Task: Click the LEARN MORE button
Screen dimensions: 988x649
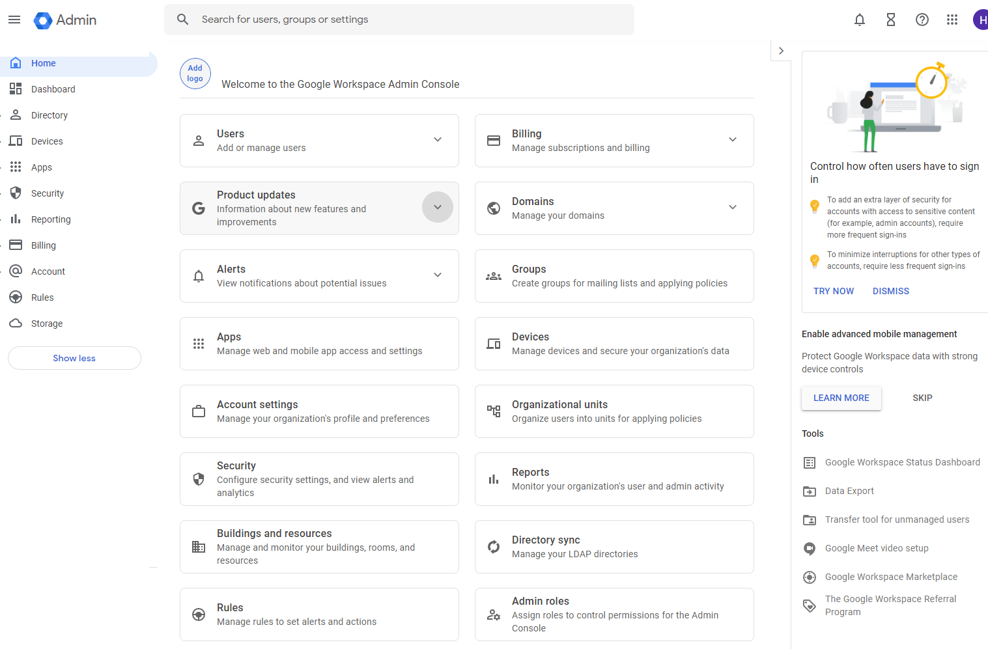Action: pos(841,398)
